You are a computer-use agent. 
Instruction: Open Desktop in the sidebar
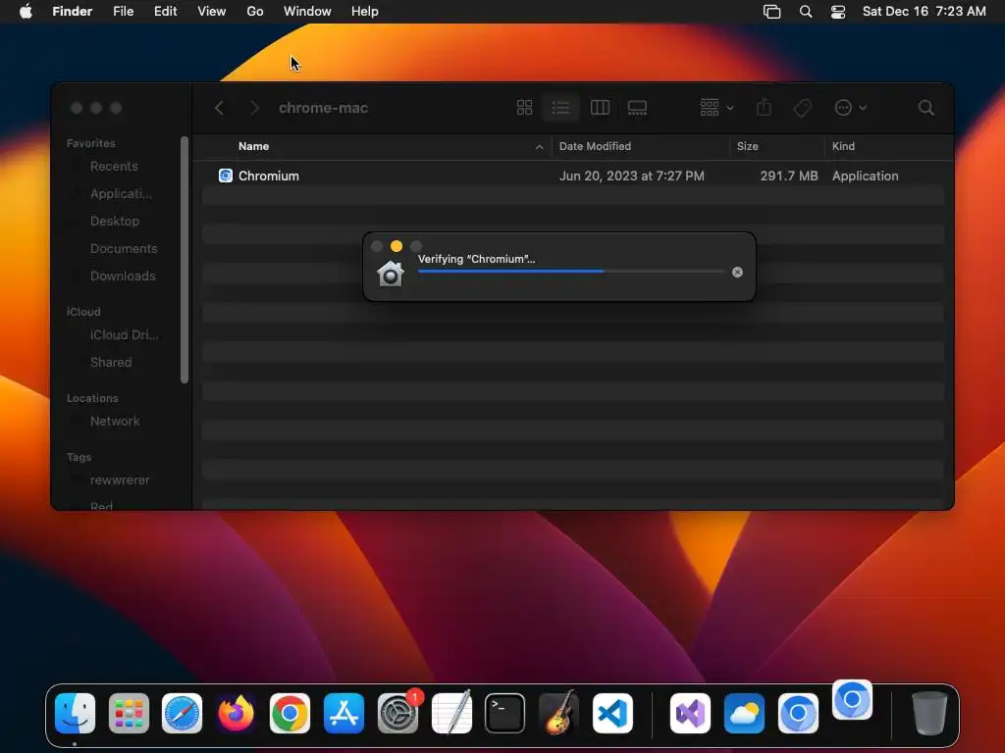click(114, 221)
